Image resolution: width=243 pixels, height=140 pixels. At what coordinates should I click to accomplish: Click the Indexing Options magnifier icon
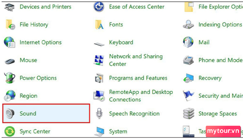188,25
